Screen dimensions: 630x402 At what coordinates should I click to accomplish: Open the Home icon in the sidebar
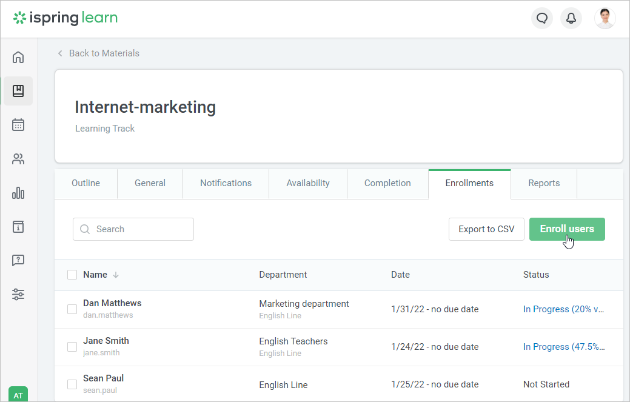point(18,56)
